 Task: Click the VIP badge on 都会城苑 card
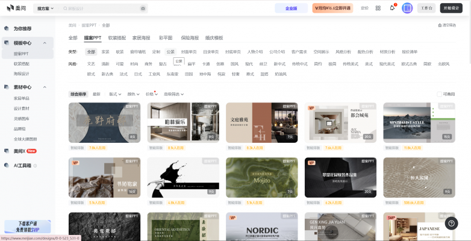click(x=311, y=108)
